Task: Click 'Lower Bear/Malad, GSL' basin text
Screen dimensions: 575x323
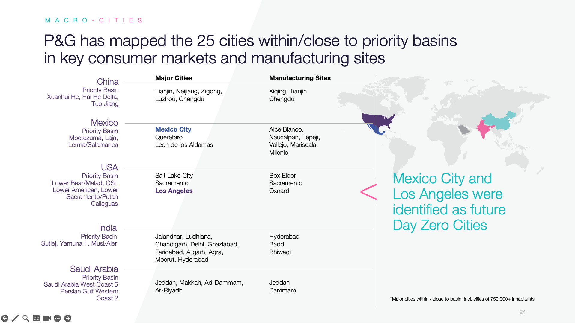Action: point(85,183)
